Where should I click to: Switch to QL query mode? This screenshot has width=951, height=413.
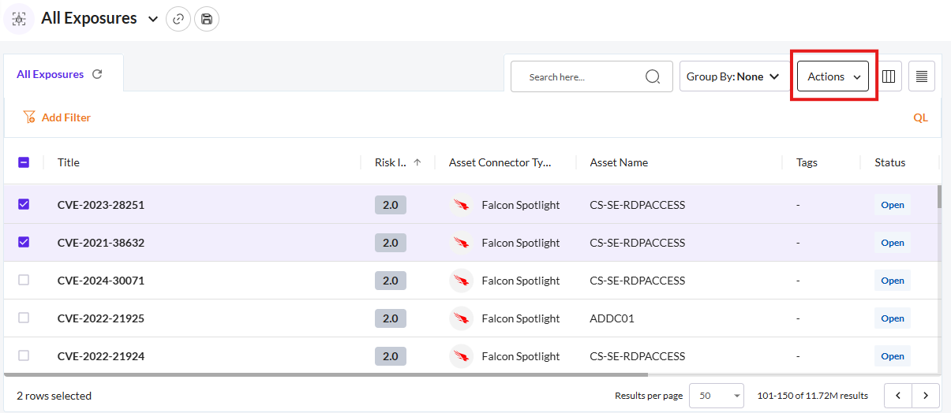(920, 117)
